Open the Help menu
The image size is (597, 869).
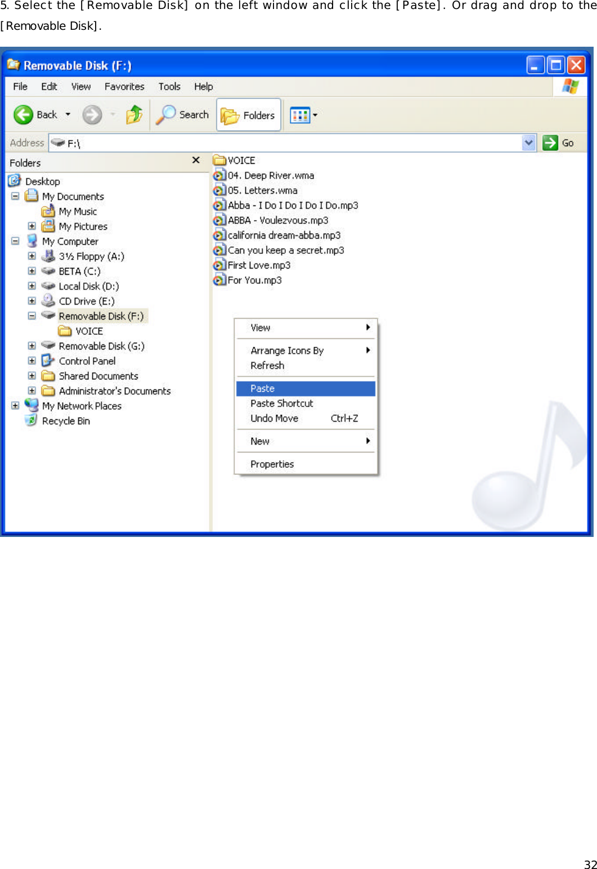point(204,87)
